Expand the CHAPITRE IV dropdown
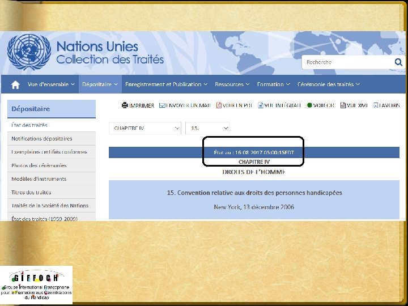 [145, 128]
